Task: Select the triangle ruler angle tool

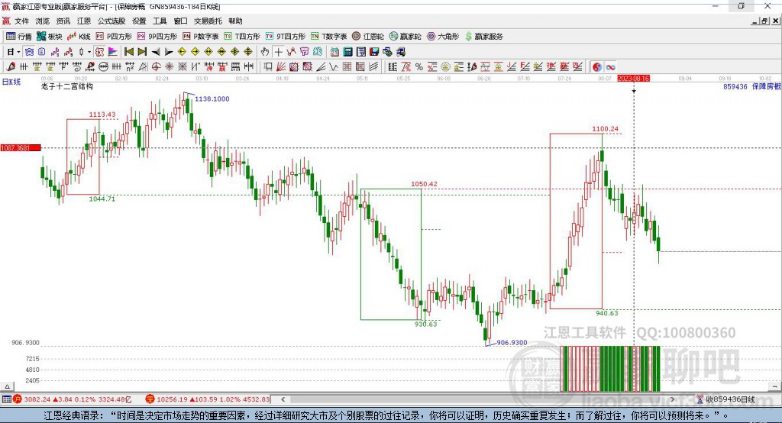Action: click(x=143, y=66)
